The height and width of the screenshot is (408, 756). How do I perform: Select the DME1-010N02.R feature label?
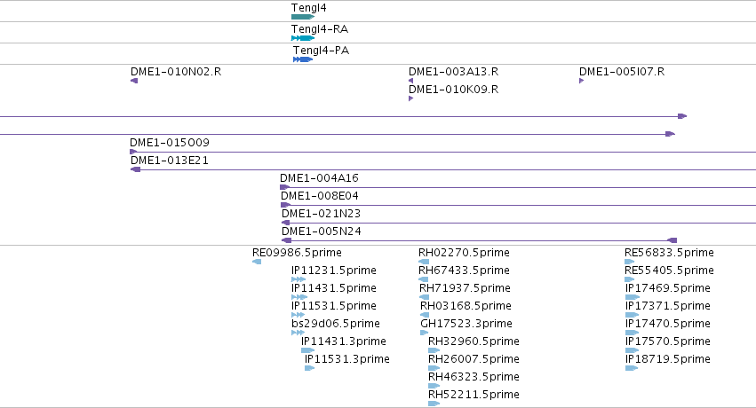click(176, 72)
